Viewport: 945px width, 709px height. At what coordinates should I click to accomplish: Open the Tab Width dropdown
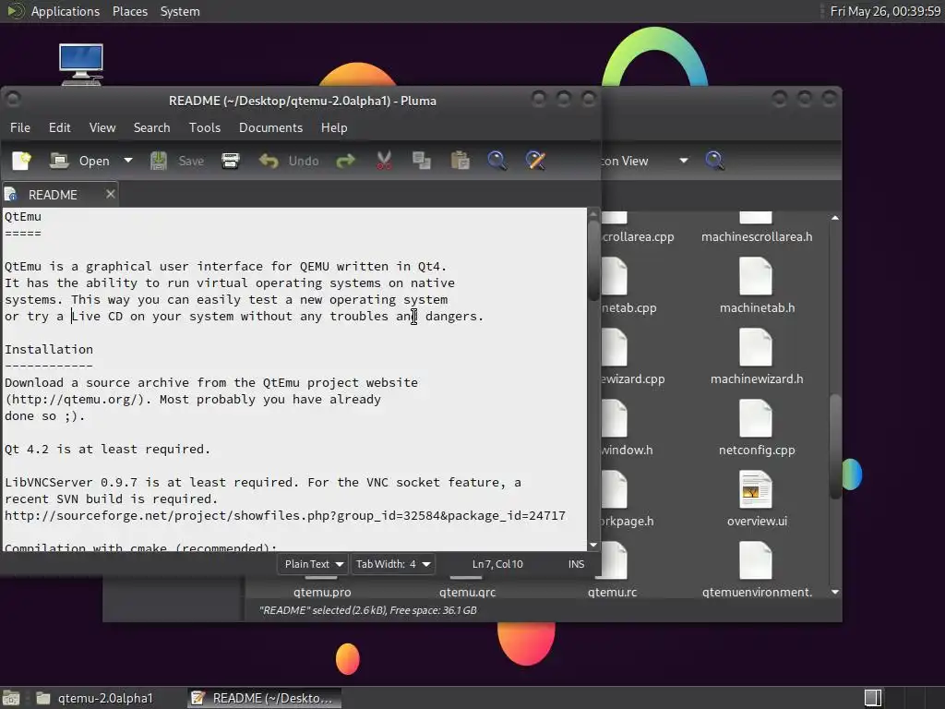[x=392, y=564]
